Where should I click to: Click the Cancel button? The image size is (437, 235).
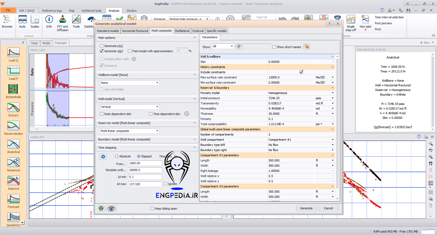tap(328, 208)
